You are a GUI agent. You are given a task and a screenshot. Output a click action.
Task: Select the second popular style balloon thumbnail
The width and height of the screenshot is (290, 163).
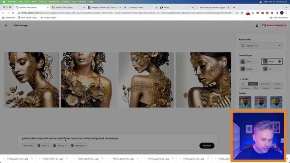pyautogui.click(x=261, y=102)
